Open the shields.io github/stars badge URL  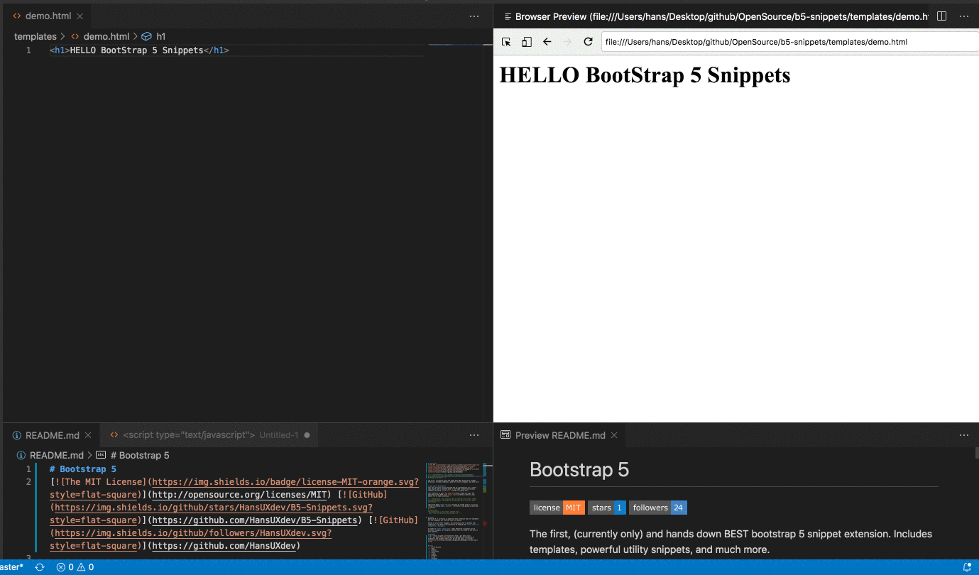tap(214, 508)
